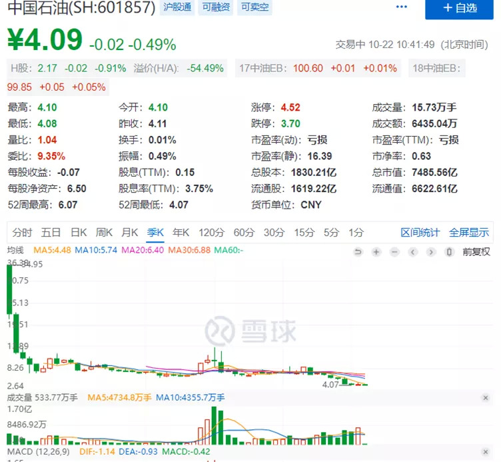
Task: Open the 17中油EB bond quote
Action: [318, 68]
